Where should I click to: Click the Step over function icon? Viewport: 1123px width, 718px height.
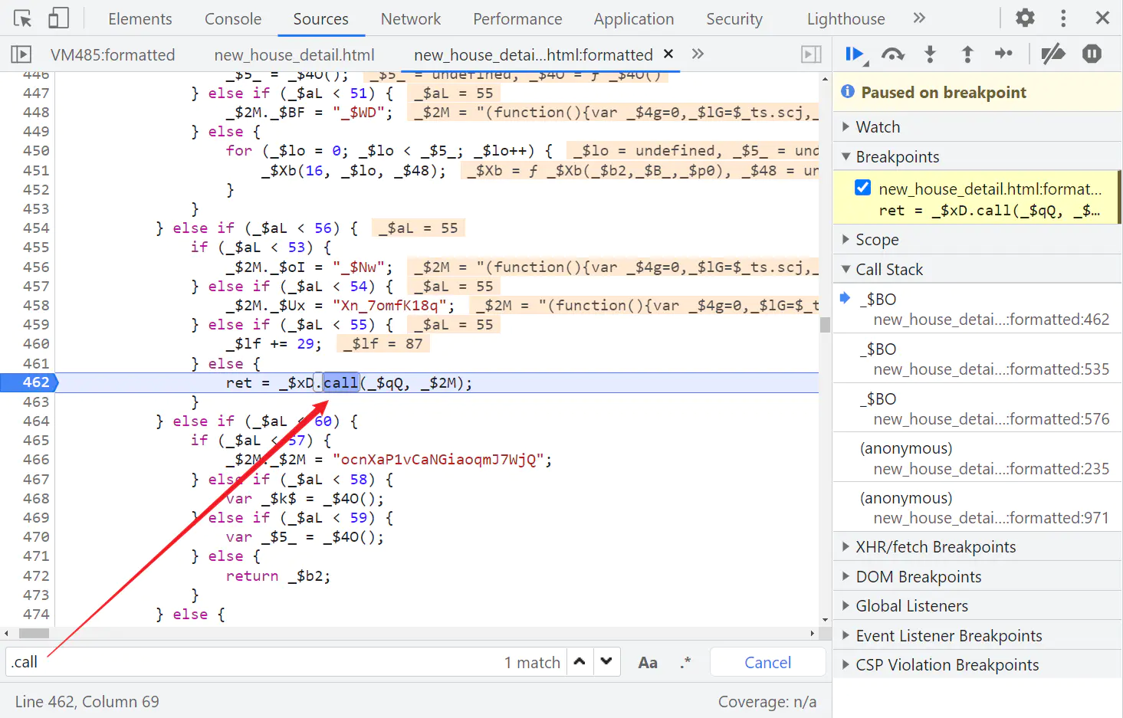coord(892,54)
